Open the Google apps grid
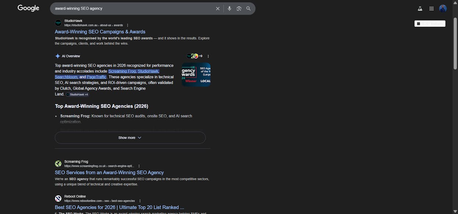 coord(432,8)
